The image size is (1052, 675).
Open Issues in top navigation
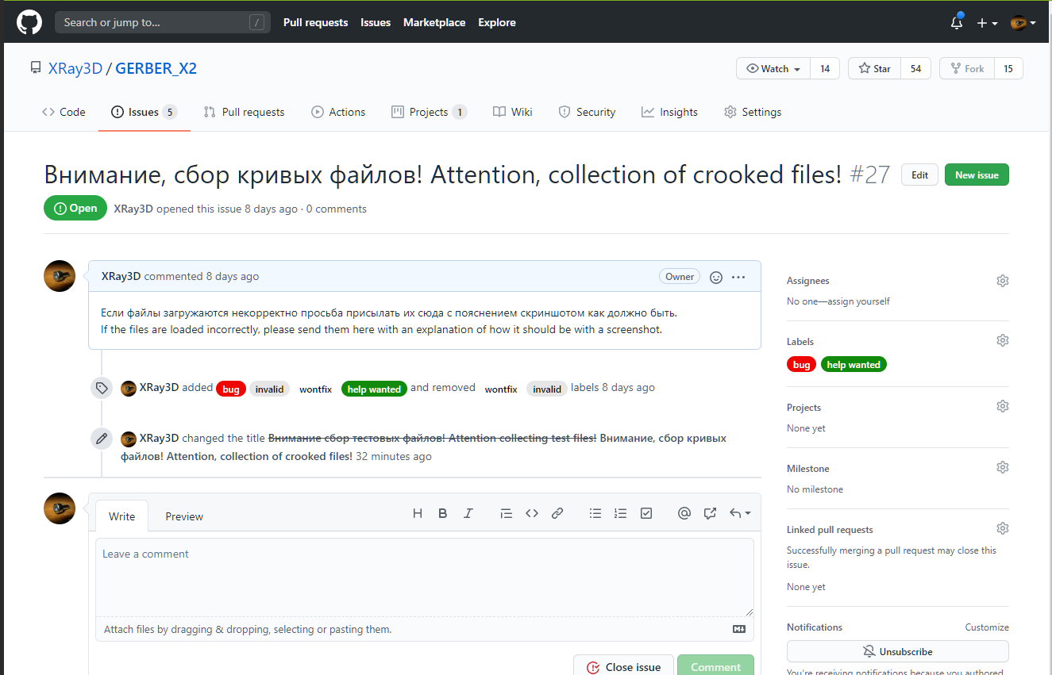(376, 22)
